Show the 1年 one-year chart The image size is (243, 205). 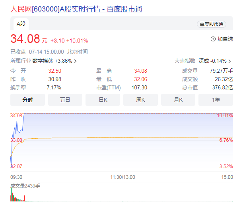[216, 100]
